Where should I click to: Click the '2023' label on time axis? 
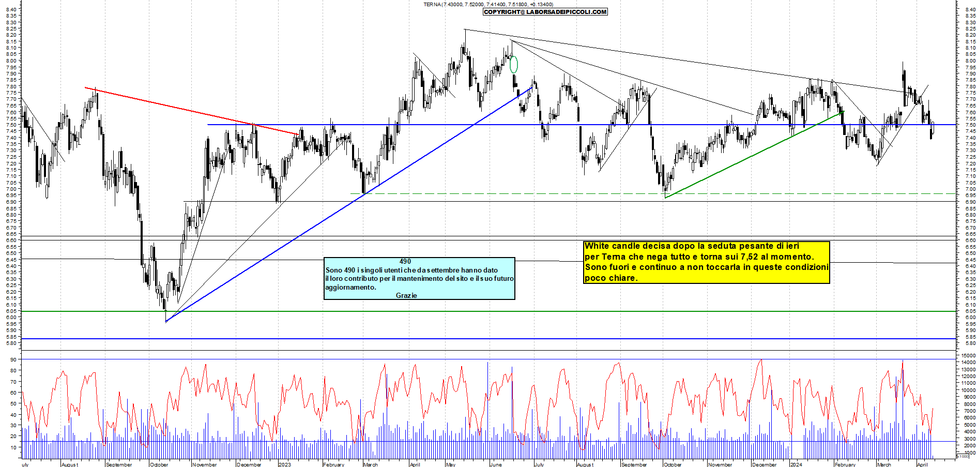284,464
